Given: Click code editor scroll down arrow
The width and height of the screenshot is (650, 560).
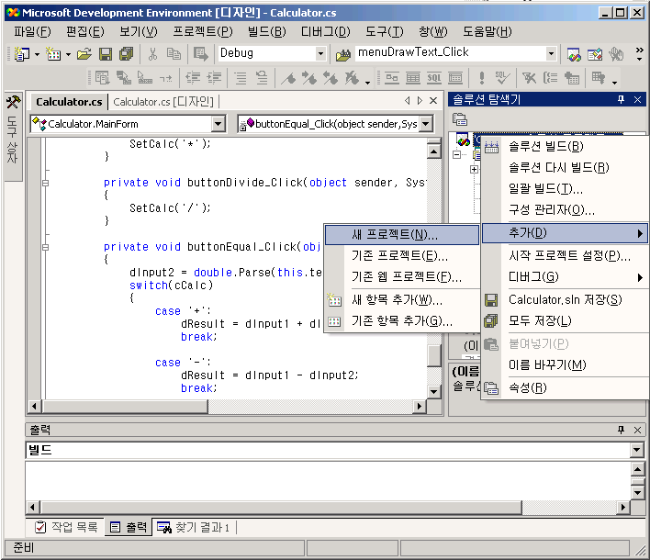Looking at the screenshot, I should pos(433,391).
